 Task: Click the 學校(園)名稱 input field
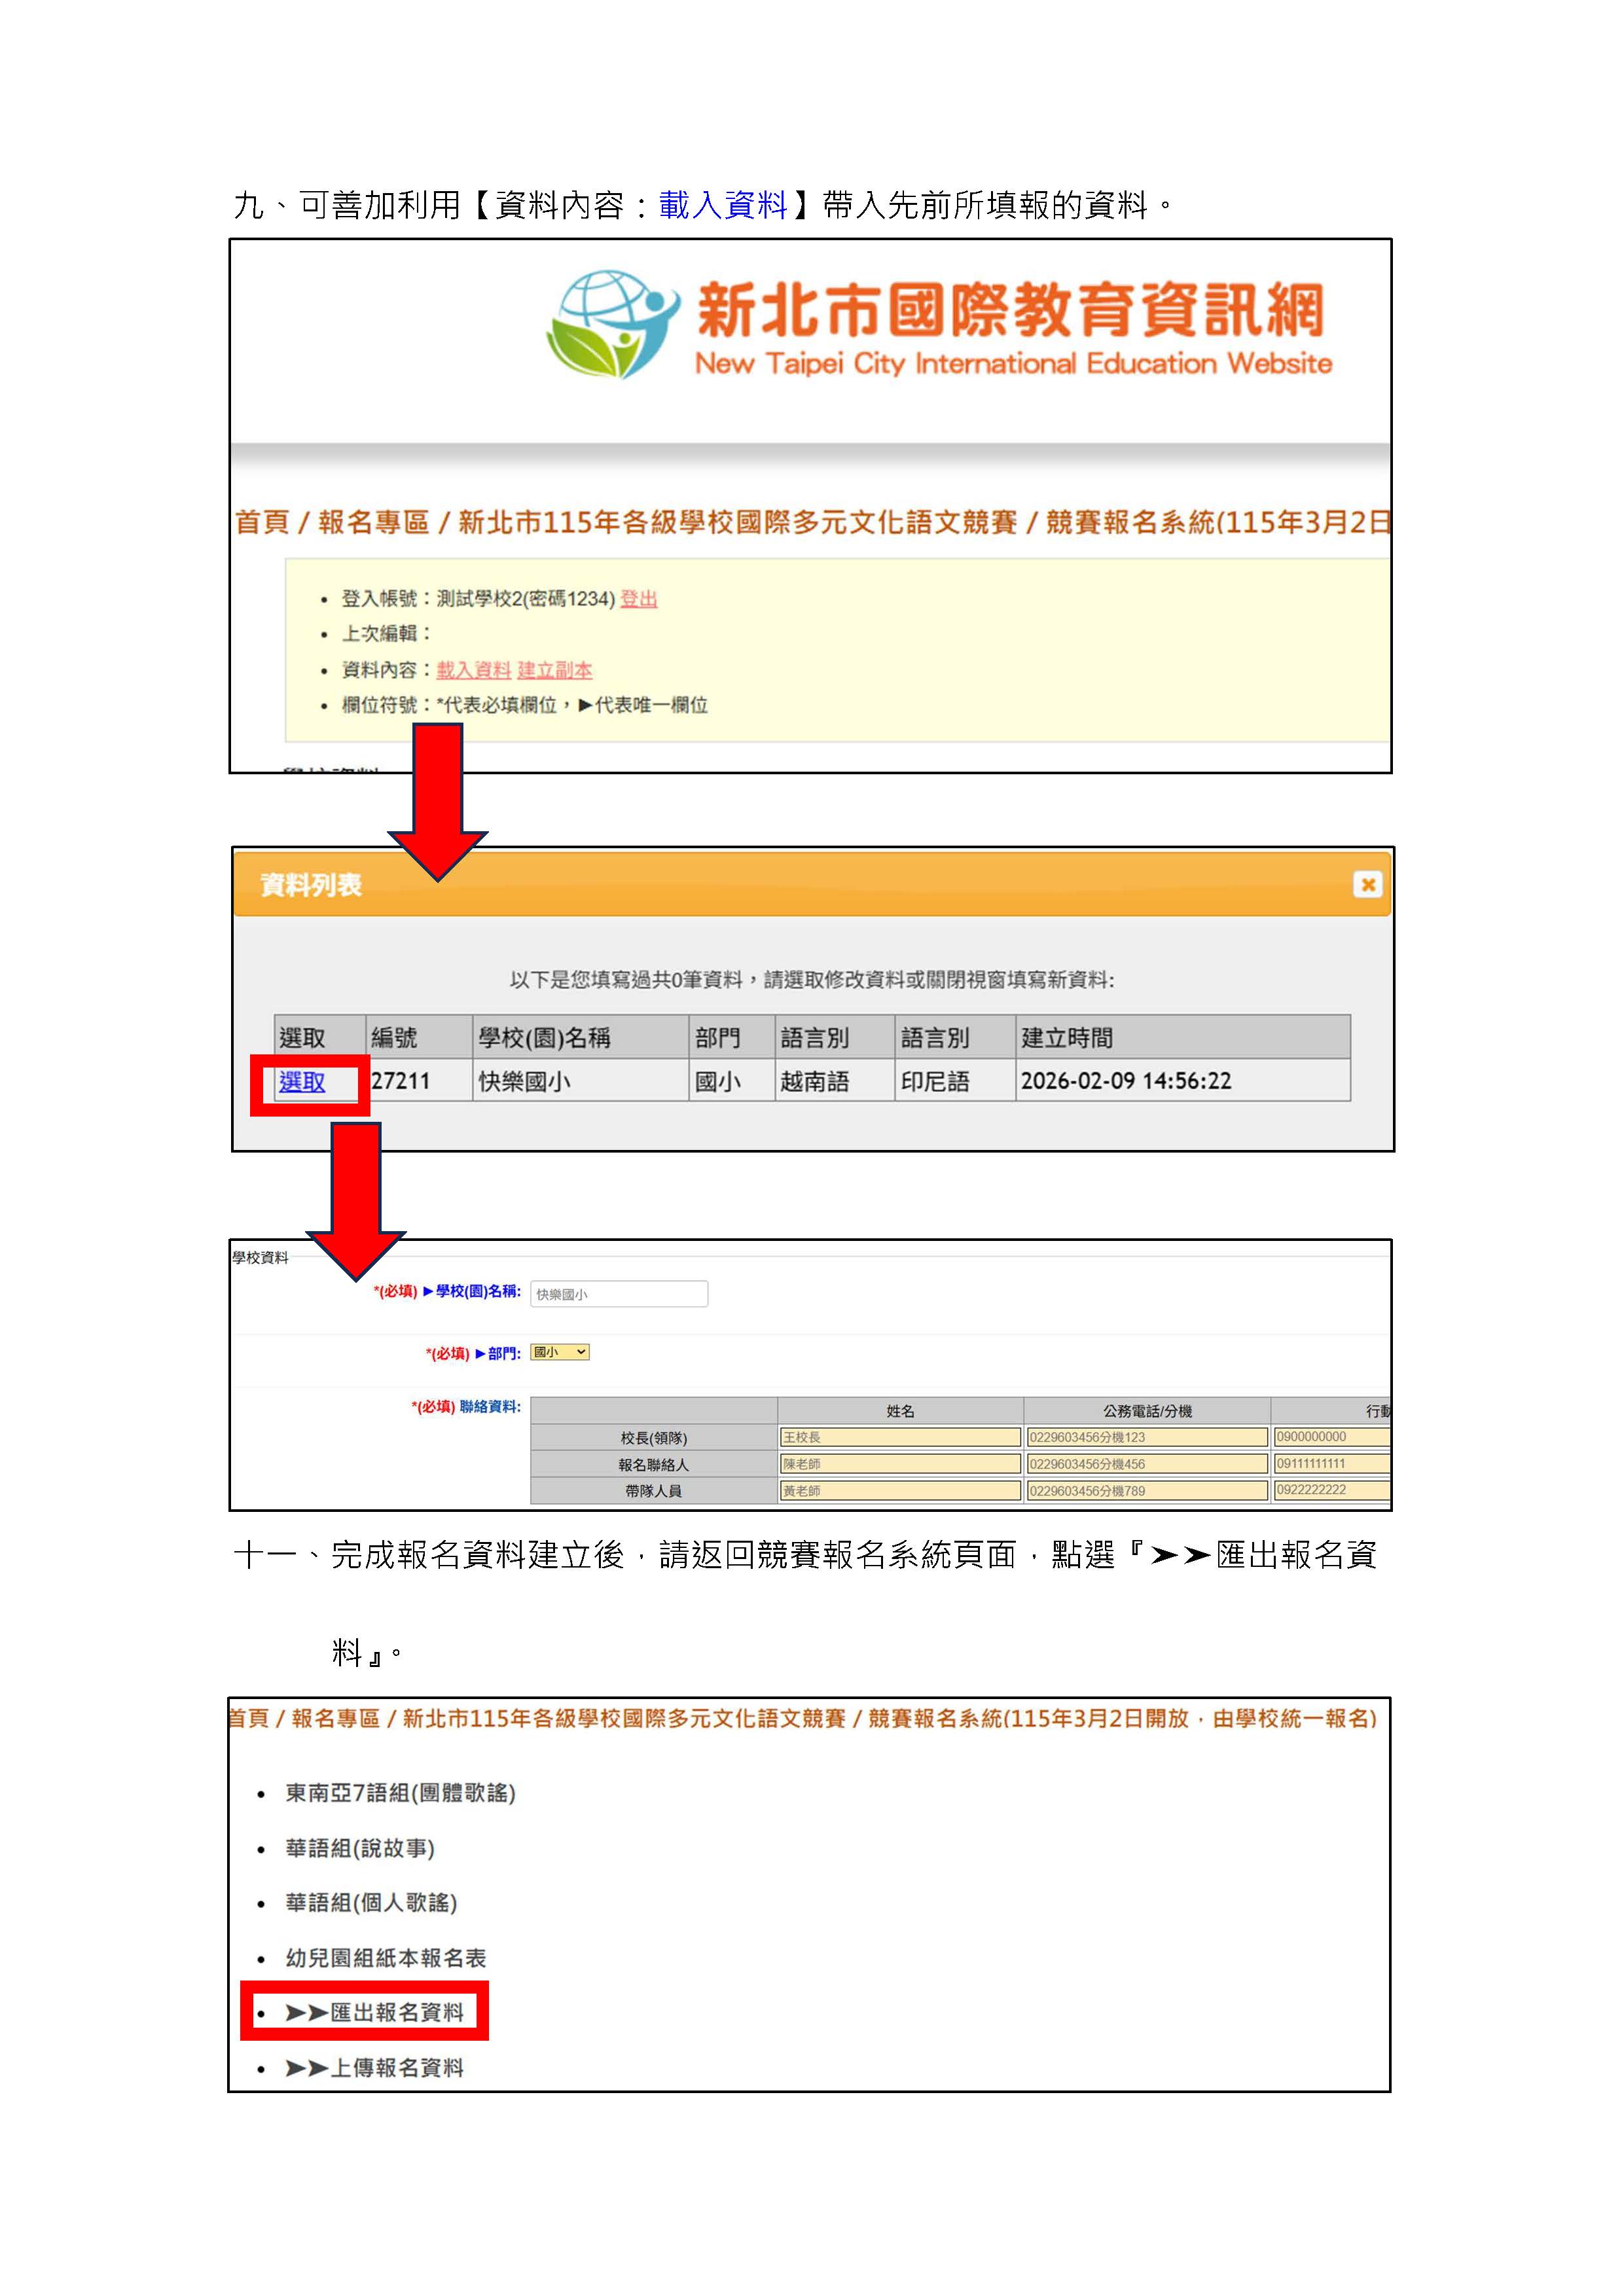(619, 1293)
